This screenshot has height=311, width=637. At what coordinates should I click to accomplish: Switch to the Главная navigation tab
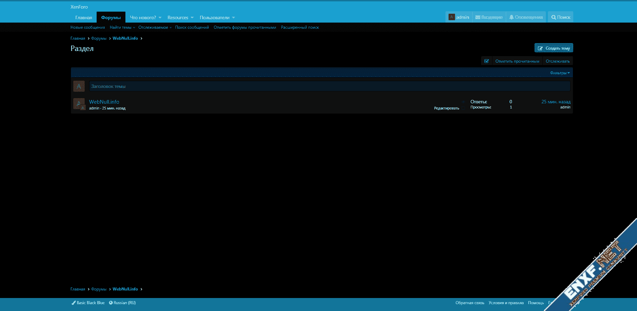tap(84, 17)
